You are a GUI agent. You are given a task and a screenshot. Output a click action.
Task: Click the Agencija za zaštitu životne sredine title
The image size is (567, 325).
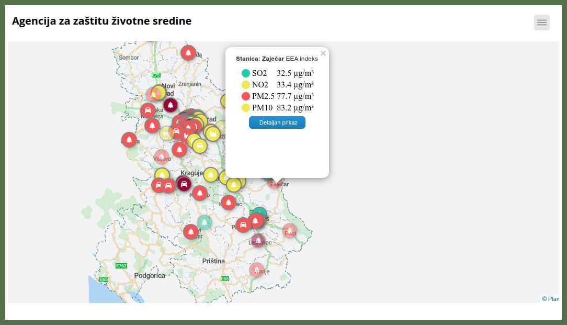[101, 21]
